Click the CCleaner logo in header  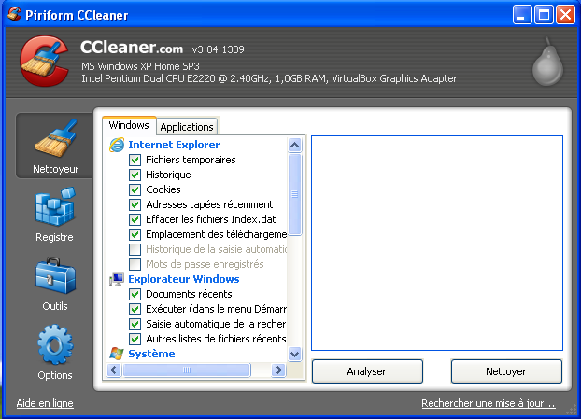pyautogui.click(x=45, y=61)
